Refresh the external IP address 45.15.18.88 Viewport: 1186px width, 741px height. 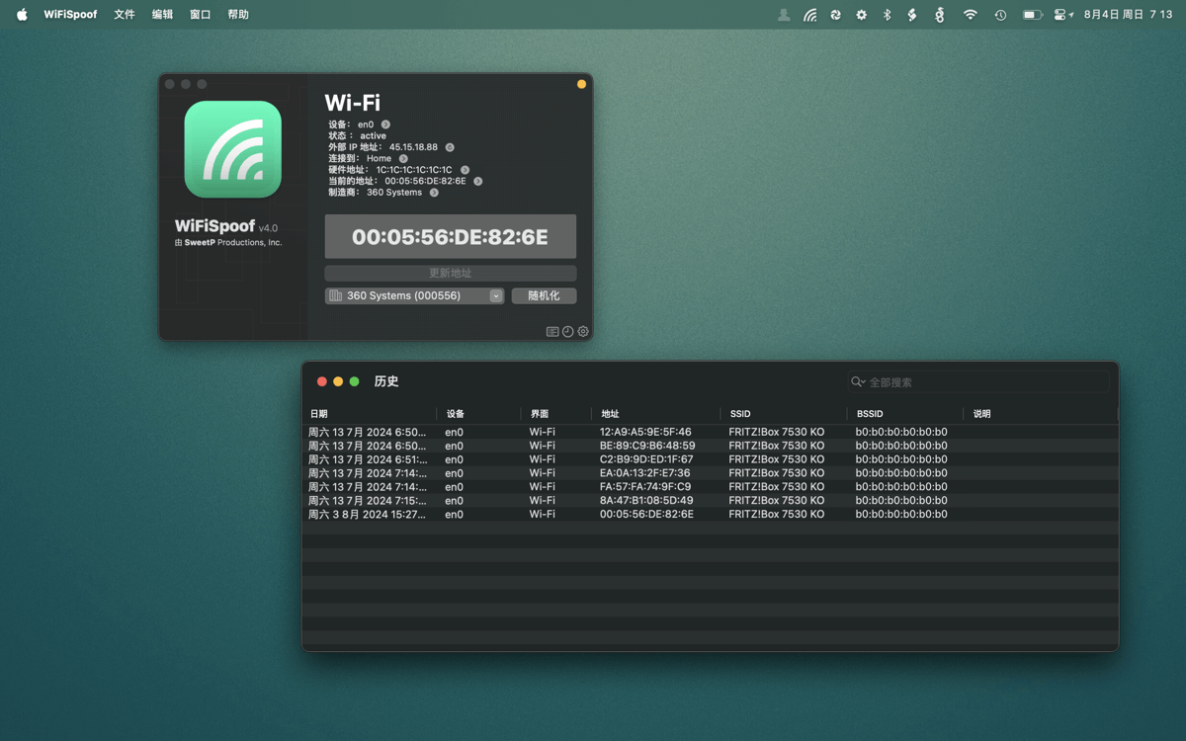tap(450, 147)
